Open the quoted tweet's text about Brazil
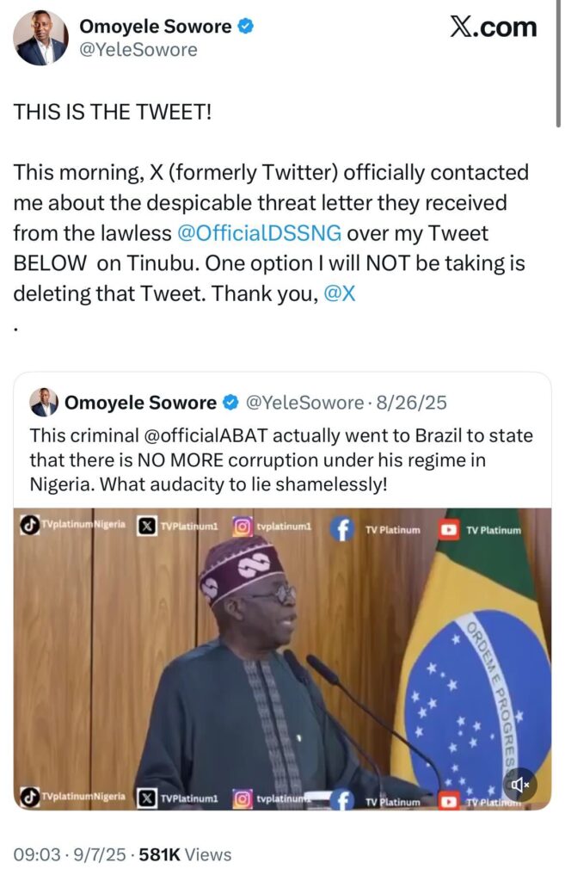 281,459
